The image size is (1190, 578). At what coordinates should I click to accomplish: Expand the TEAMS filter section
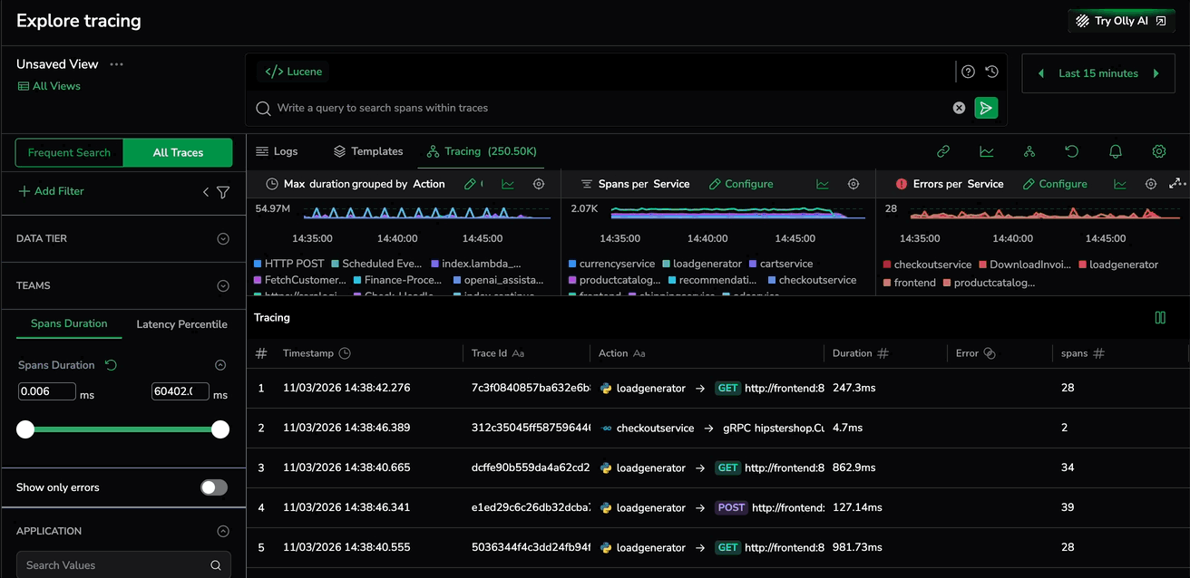click(223, 285)
